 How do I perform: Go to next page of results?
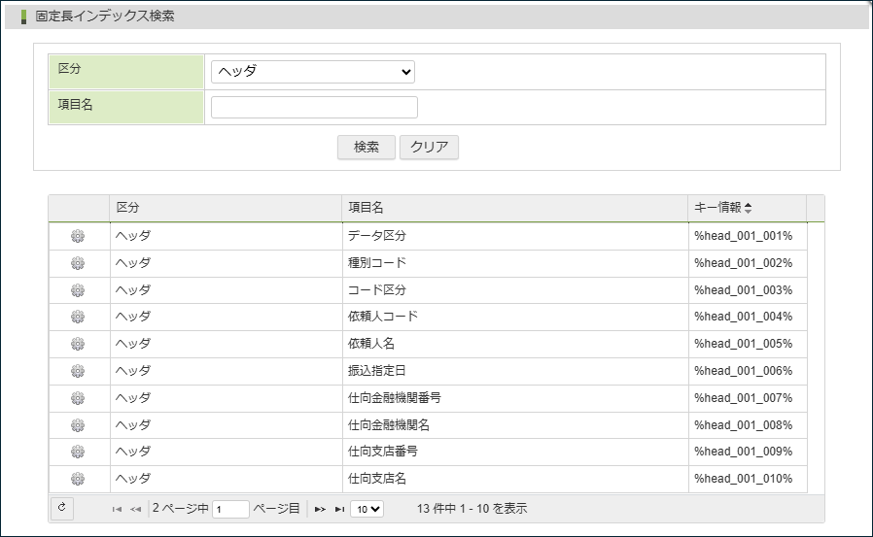[x=320, y=509]
